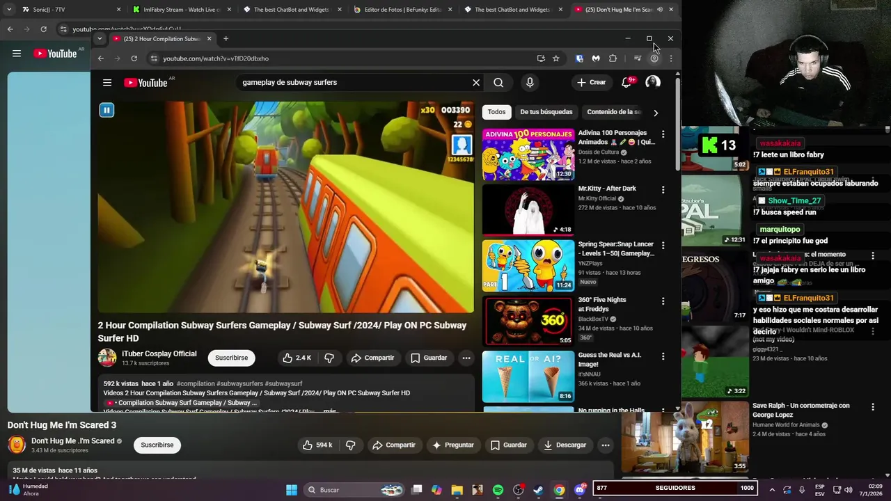This screenshot has height=501, width=891.
Task: Reload the front window page
Action: tap(134, 58)
